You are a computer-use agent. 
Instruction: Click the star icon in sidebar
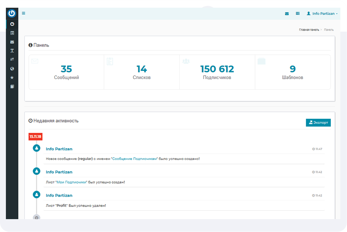click(x=12, y=78)
